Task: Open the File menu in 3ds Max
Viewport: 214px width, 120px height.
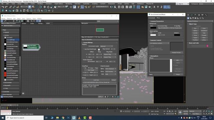Action: pos(2,4)
